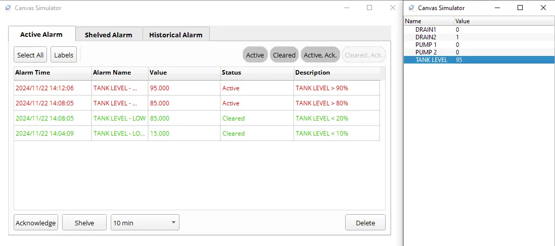
Task: Select PUMP 1 in the tag list
Action: click(426, 45)
